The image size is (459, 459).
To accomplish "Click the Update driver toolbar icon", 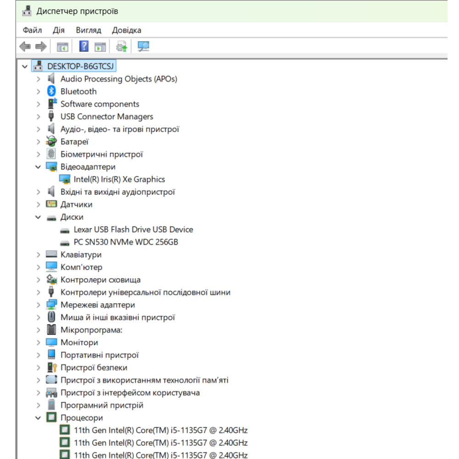I will coord(122,46).
